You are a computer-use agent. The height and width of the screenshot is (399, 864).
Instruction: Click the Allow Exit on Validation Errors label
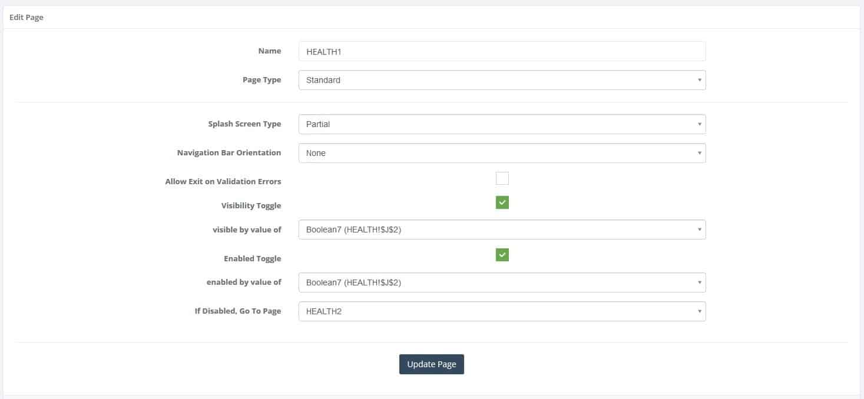coord(223,182)
